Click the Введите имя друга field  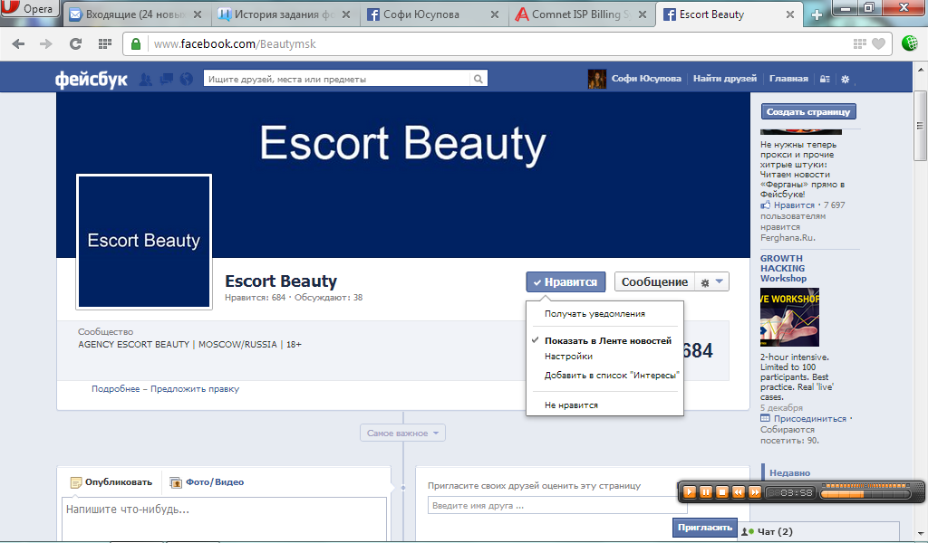[x=557, y=506]
